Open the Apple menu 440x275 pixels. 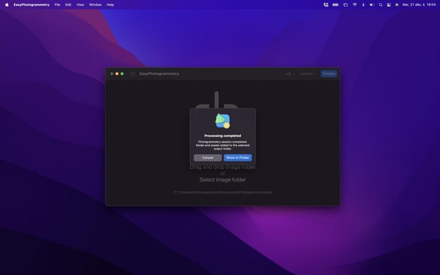[7, 4]
